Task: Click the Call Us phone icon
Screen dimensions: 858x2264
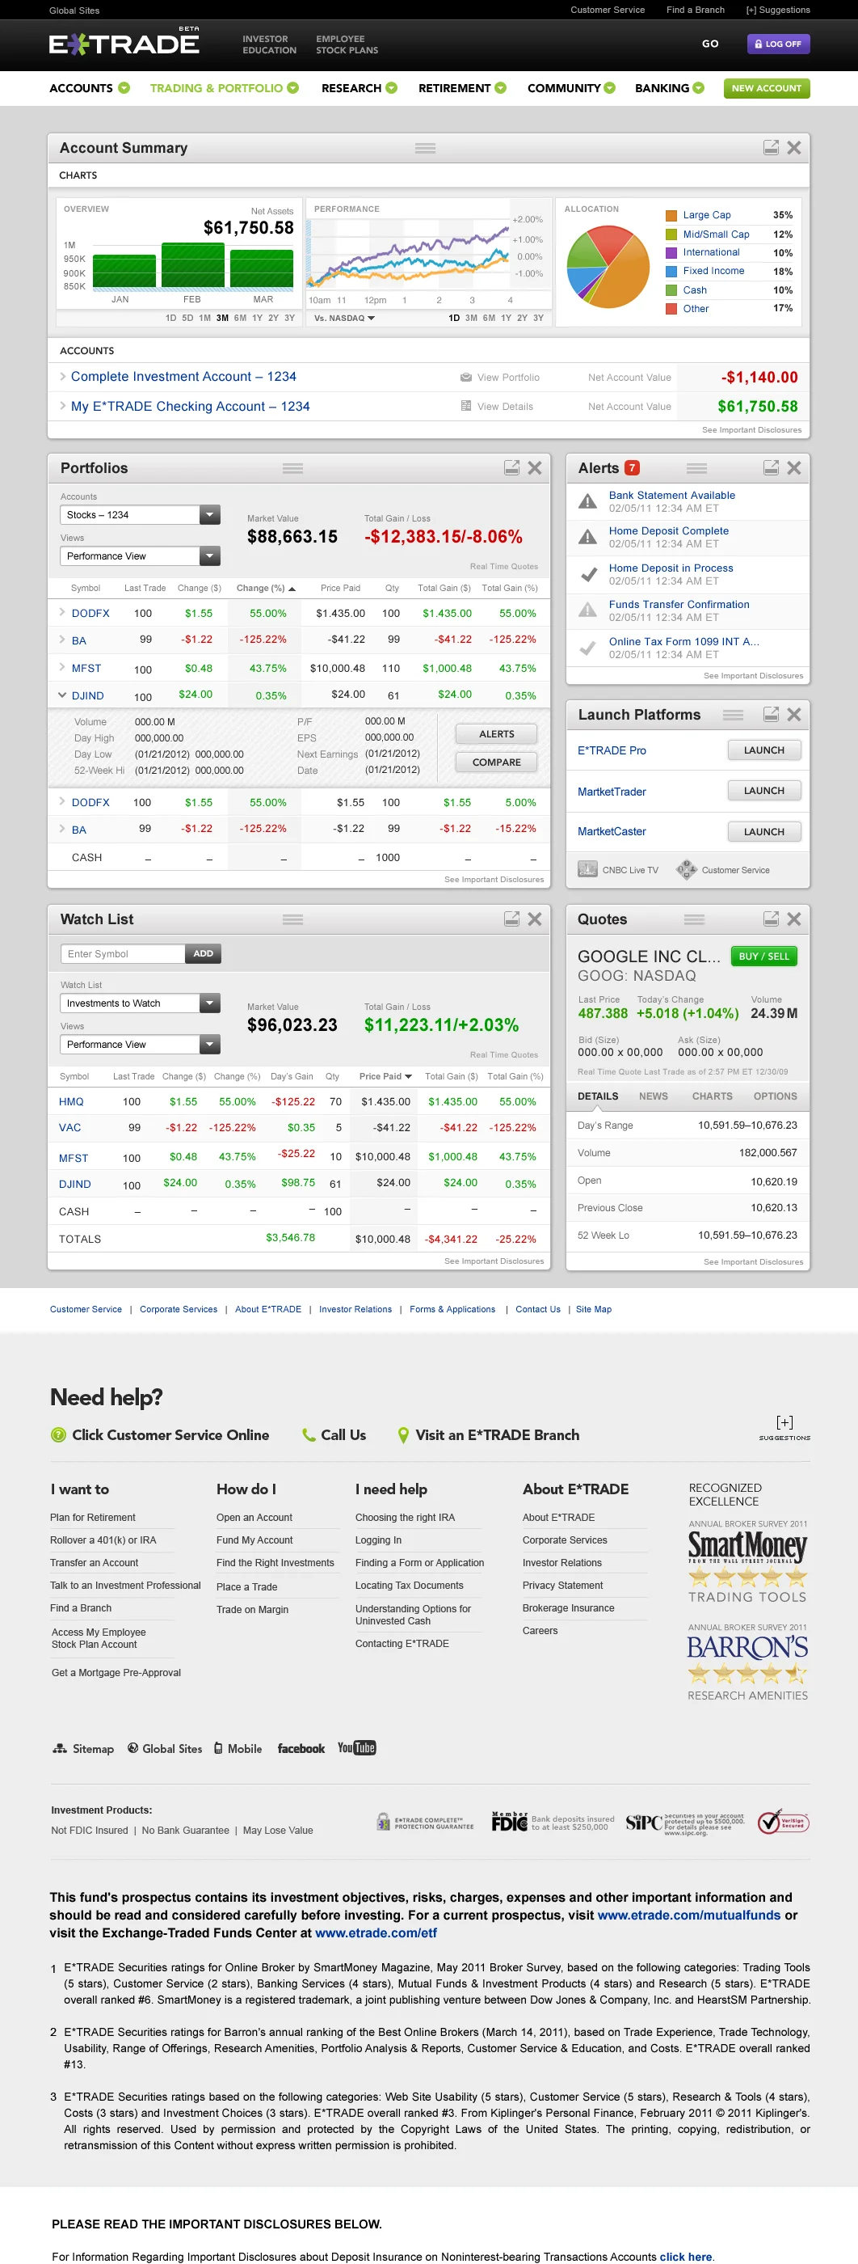Action: [309, 1435]
